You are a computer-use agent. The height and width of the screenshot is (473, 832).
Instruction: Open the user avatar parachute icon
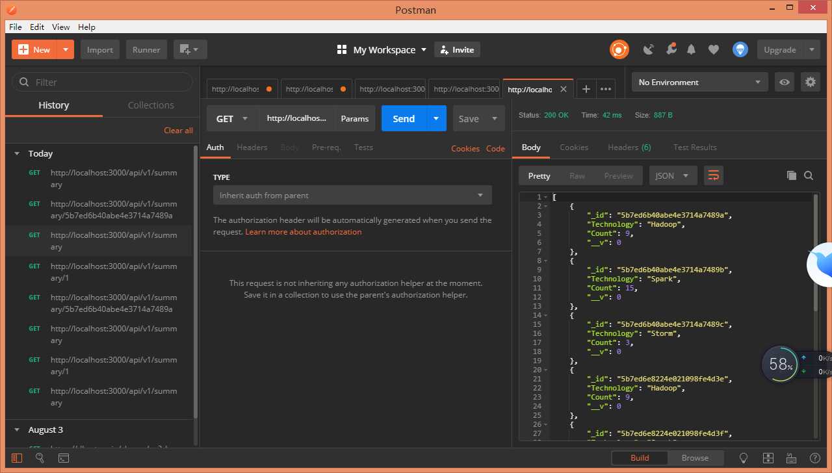point(740,49)
